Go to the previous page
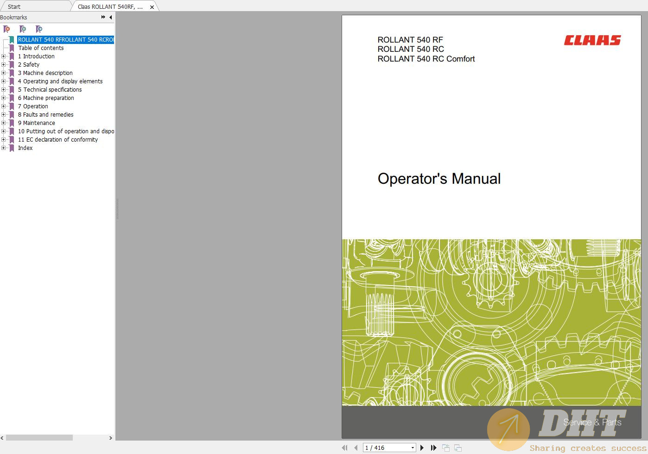The height and width of the screenshot is (454, 648). (356, 448)
